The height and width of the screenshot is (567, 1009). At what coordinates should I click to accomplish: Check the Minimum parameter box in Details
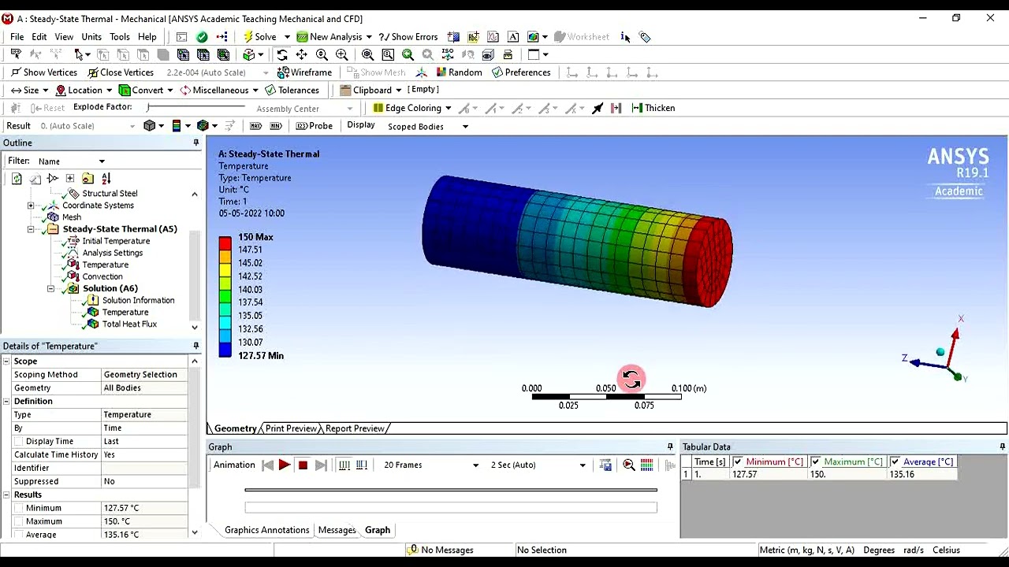point(18,508)
